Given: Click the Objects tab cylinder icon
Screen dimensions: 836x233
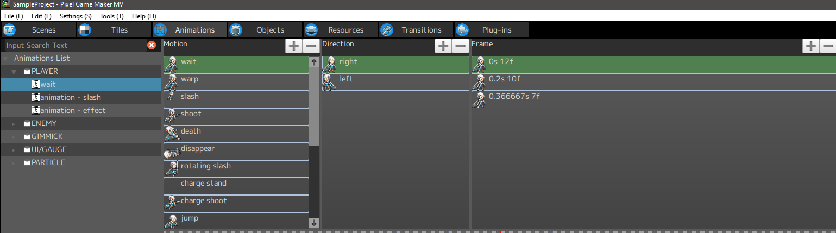Looking at the screenshot, I should tap(236, 30).
